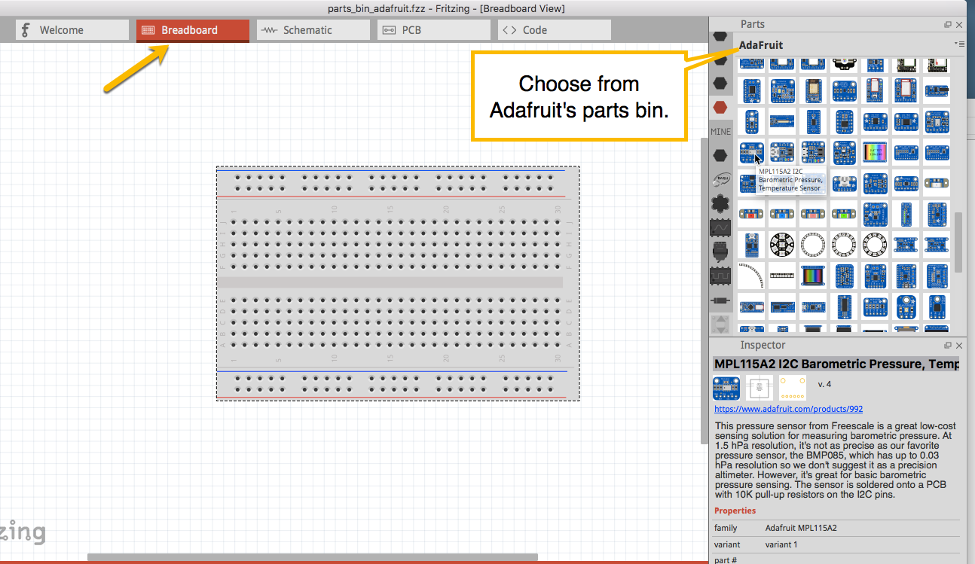The width and height of the screenshot is (975, 564).
Task: Float the Inspector panel
Action: [x=948, y=345]
